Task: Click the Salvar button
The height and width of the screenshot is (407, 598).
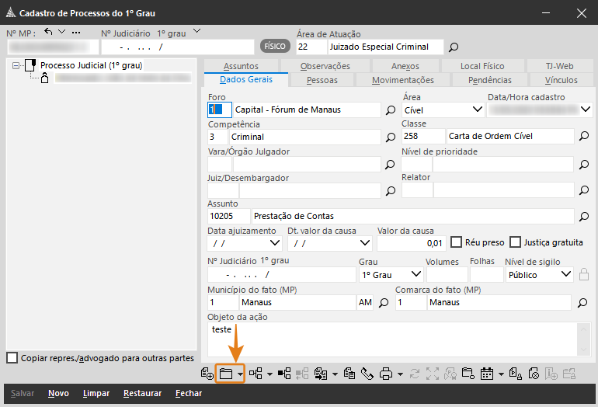Action: click(23, 393)
